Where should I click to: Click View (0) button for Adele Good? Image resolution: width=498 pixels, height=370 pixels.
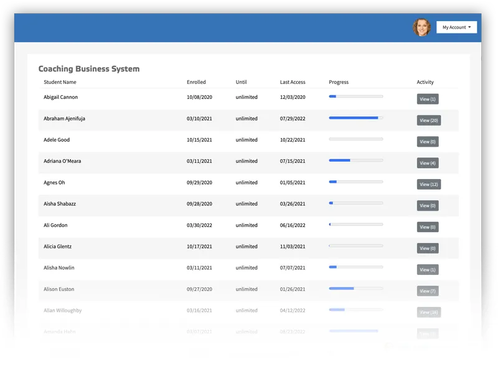coord(428,142)
